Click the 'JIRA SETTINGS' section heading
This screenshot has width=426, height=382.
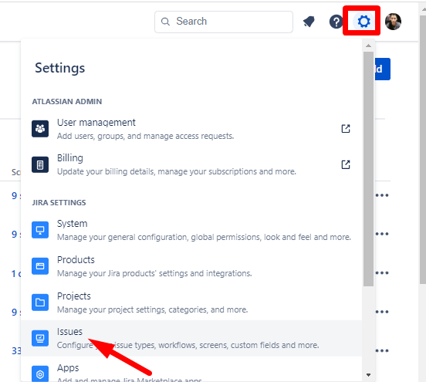[59, 203]
